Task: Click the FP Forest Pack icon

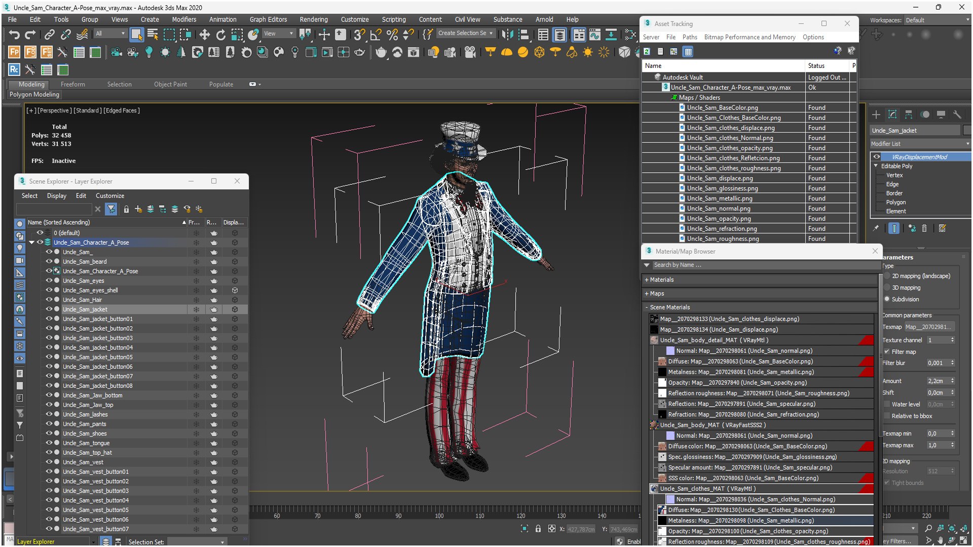Action: (14, 52)
